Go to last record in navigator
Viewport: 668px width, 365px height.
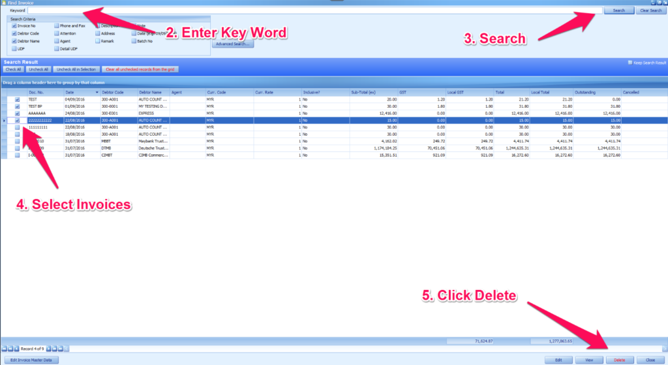pyautogui.click(x=61, y=349)
